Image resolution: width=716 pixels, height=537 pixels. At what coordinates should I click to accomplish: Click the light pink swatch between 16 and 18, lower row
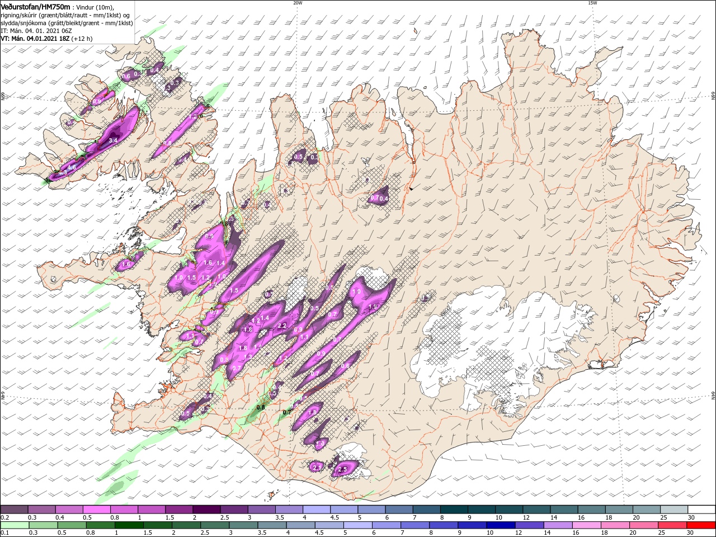[x=587, y=525]
